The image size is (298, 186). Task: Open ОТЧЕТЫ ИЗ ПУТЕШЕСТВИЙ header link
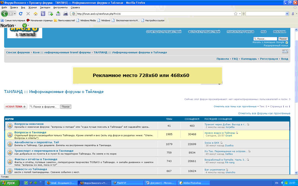click(x=164, y=32)
